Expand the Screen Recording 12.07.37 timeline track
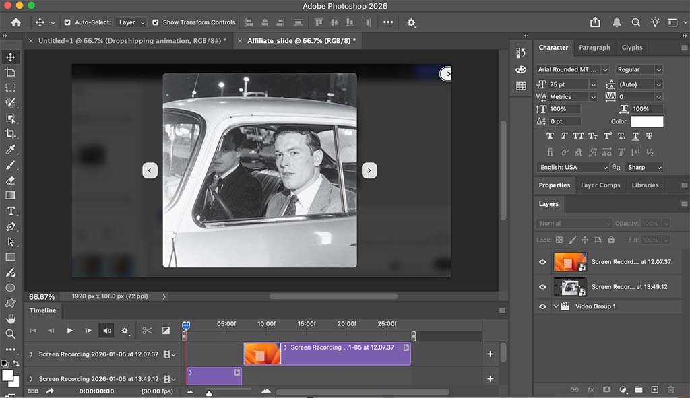This screenshot has height=398, width=690. (30, 354)
